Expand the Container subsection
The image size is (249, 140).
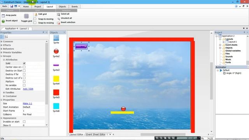point(4,96)
